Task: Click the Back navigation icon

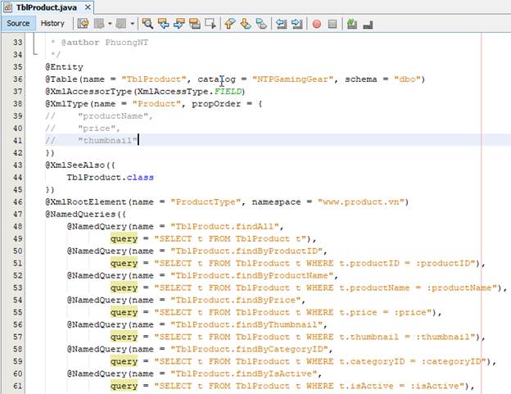Action: click(99, 24)
